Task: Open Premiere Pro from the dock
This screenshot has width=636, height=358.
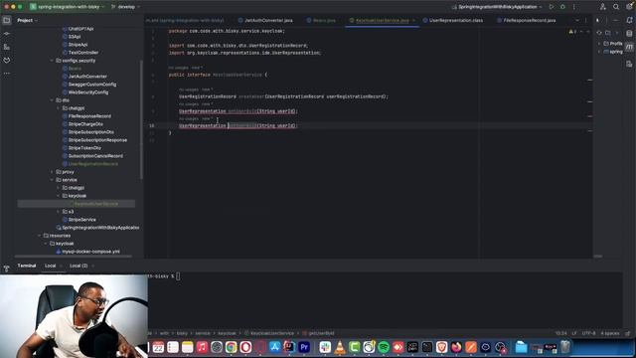Action: [304, 347]
